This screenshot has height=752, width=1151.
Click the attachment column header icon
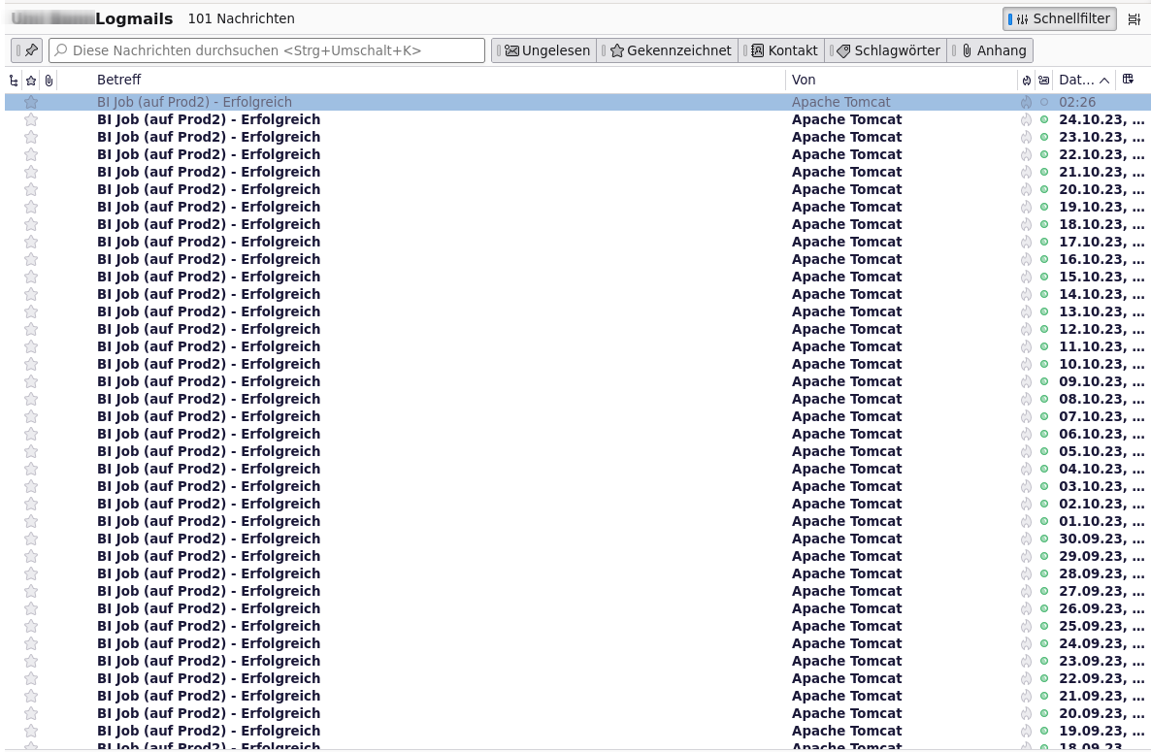coord(49,80)
